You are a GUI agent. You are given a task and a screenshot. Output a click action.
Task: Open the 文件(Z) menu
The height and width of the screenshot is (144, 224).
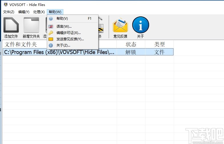(x=9, y=12)
